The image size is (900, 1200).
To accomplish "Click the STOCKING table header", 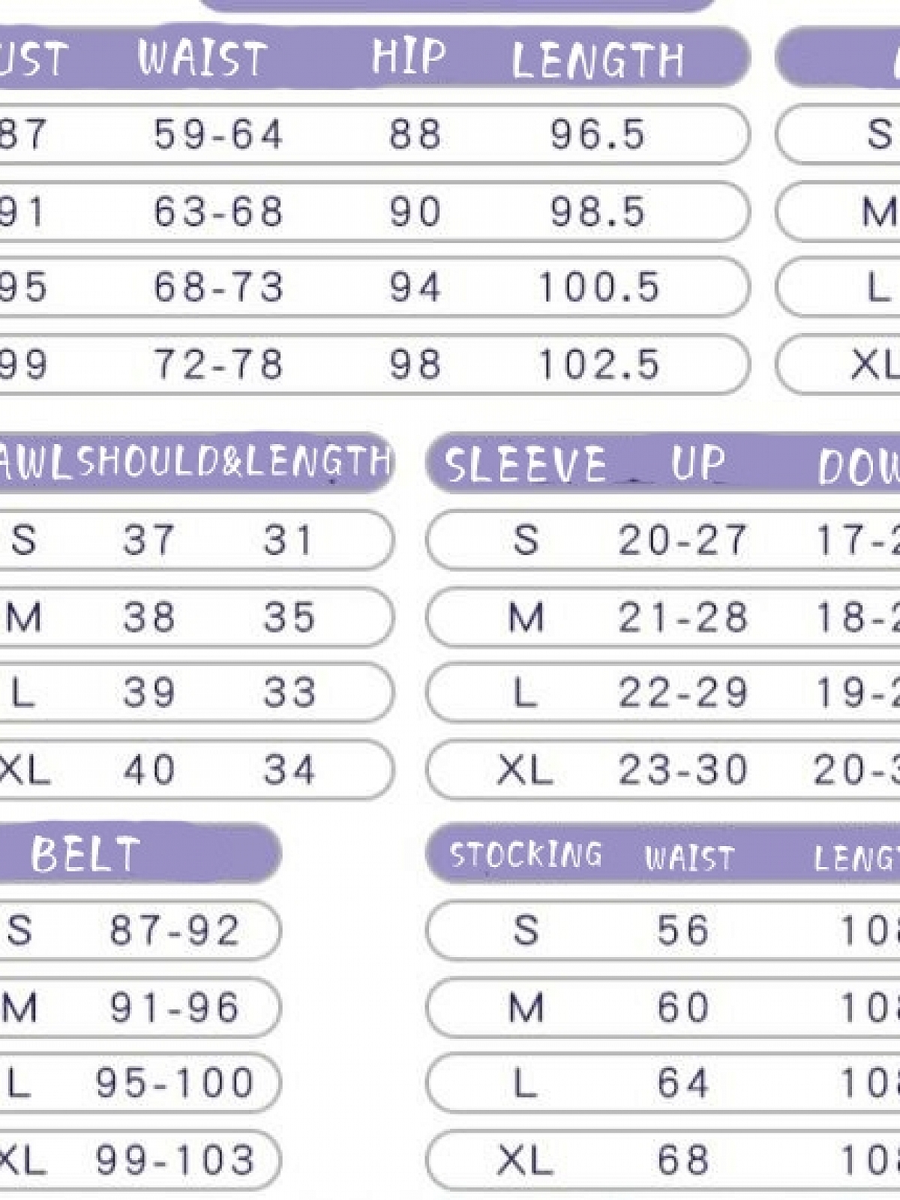I will (x=525, y=855).
